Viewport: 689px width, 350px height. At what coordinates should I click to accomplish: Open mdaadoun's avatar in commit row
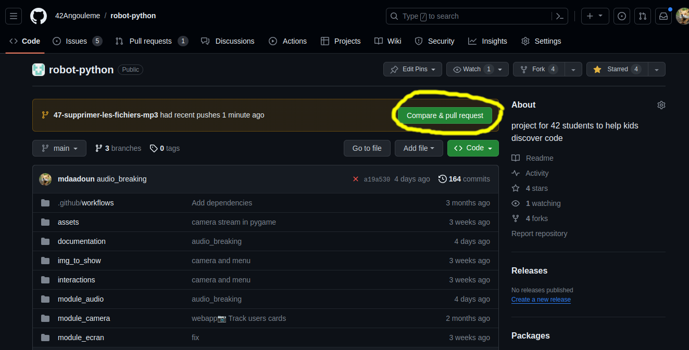45,179
